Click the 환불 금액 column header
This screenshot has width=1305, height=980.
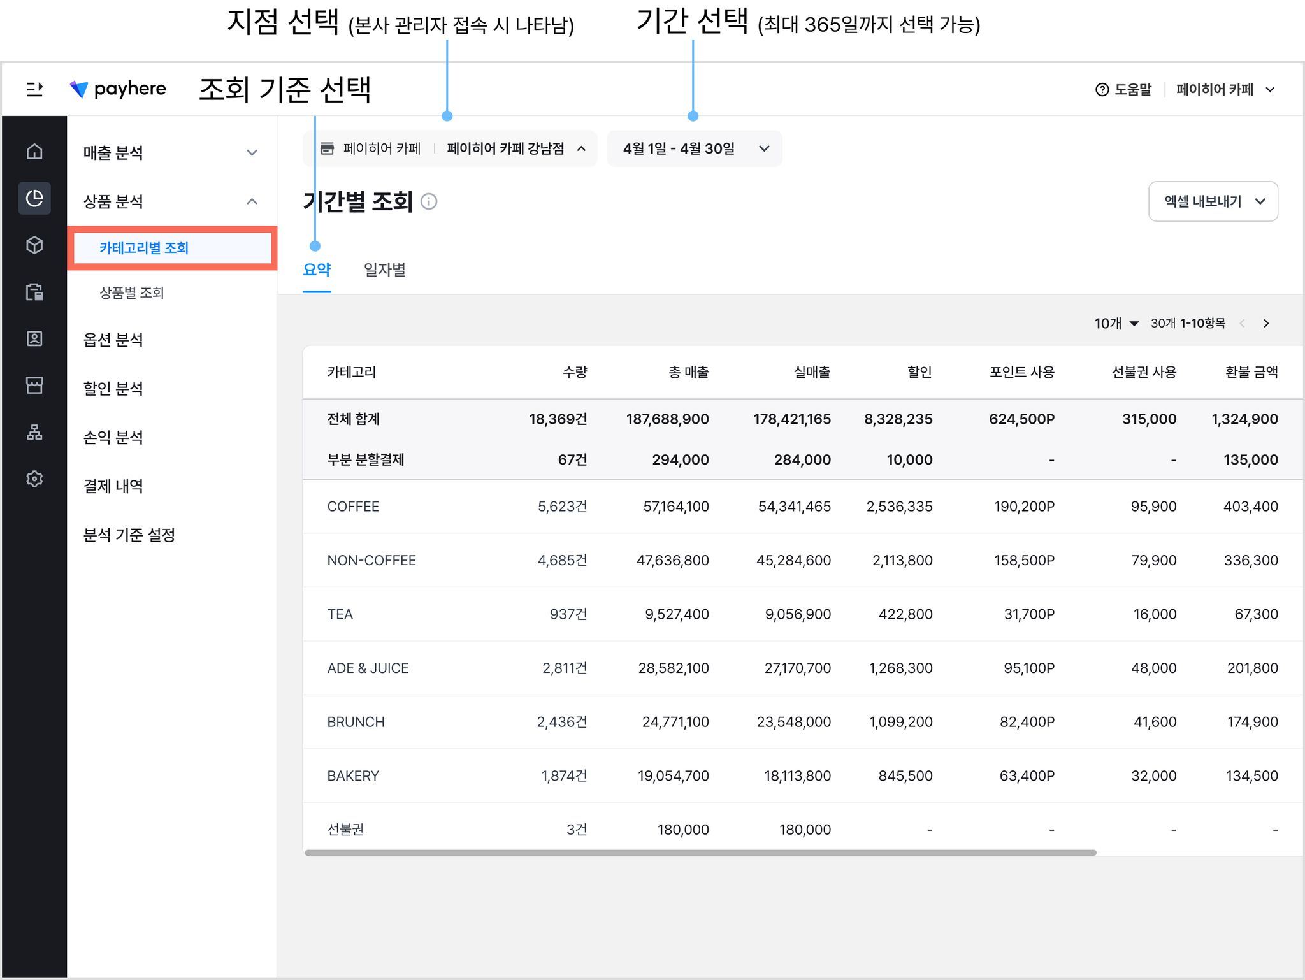point(1251,372)
